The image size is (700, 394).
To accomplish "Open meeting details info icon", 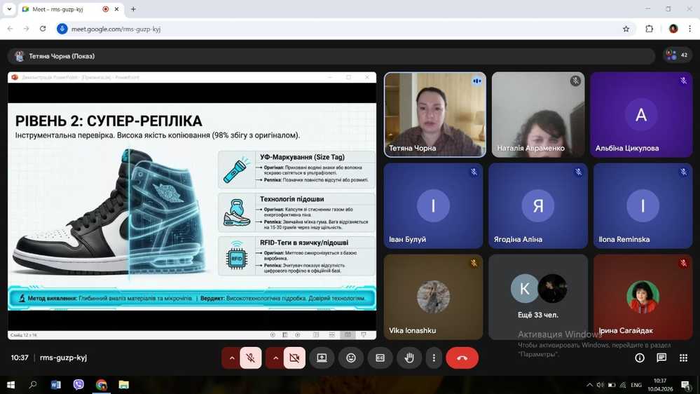I will [639, 358].
